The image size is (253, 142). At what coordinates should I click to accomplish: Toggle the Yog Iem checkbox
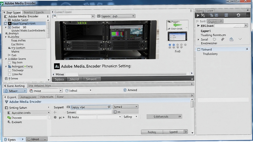click(x=9, y=62)
